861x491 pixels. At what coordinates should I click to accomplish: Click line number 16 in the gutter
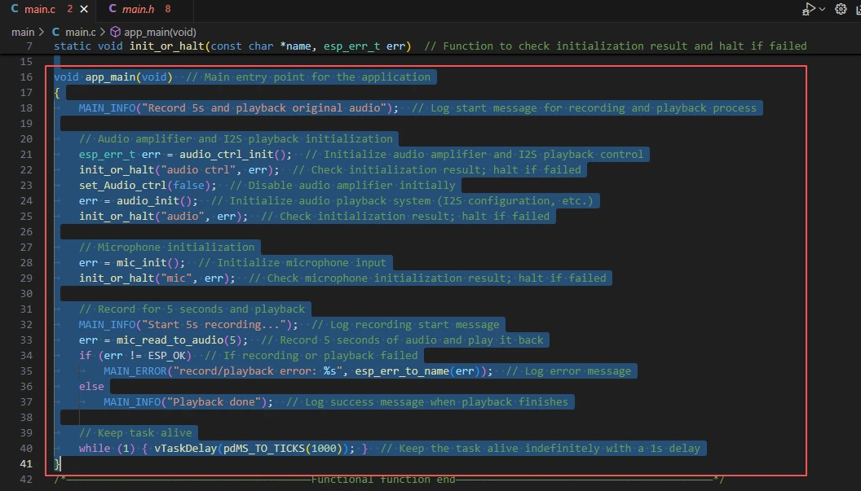pos(27,77)
